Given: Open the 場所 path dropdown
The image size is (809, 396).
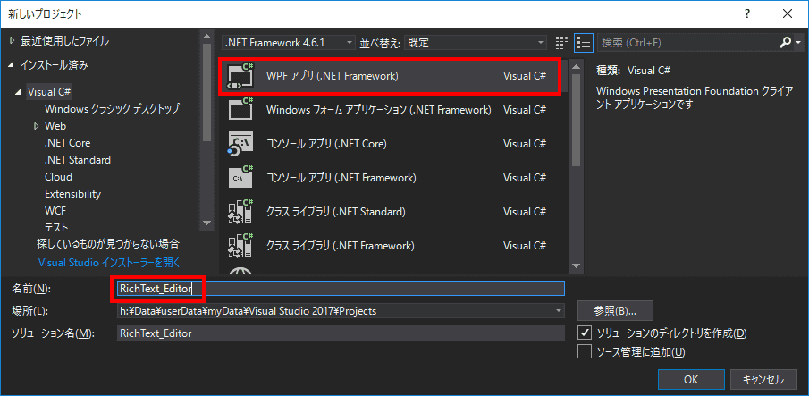Looking at the screenshot, I should point(558,311).
